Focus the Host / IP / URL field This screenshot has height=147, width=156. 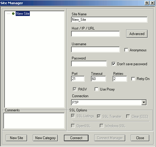95,34
